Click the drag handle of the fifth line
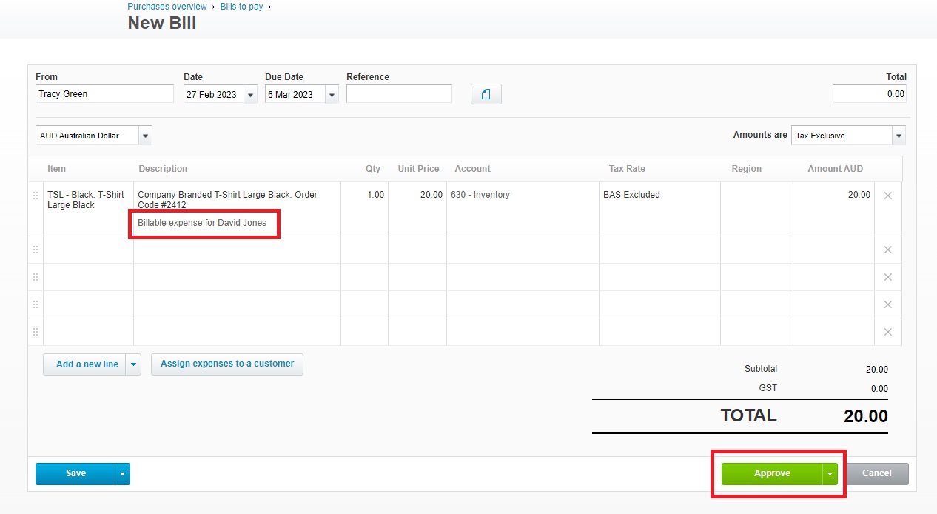The width and height of the screenshot is (937, 514). pos(35,332)
